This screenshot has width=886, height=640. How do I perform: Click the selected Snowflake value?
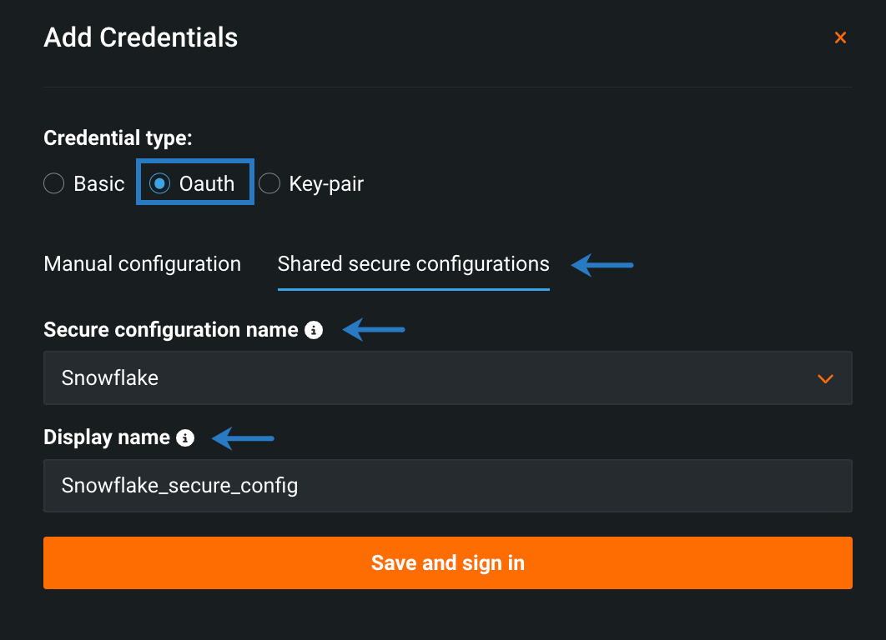(x=110, y=378)
